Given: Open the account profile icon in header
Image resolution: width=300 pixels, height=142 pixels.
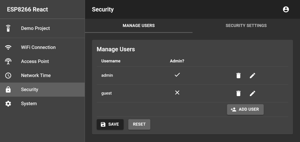Looking at the screenshot, I should 286,9.
